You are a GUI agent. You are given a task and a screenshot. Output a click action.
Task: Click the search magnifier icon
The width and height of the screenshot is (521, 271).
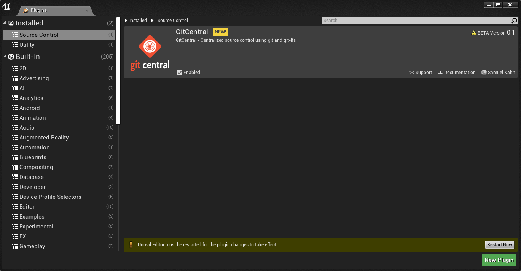pos(514,21)
